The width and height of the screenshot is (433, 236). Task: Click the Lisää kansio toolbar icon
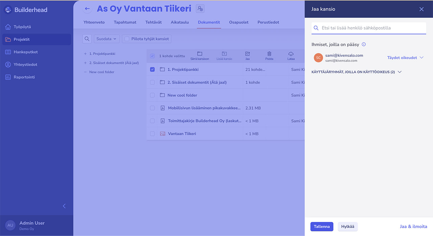(224, 54)
